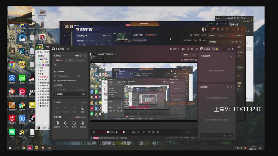Screen dimensions: 278x156
Task: Open Douyin TikTok desktop shortcut
Action: (x=32, y=119)
